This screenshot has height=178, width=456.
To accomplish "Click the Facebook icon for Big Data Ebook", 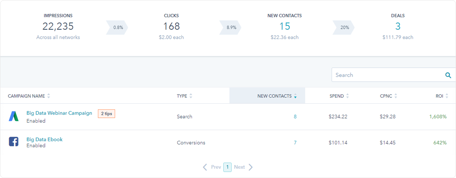I will point(14,142).
